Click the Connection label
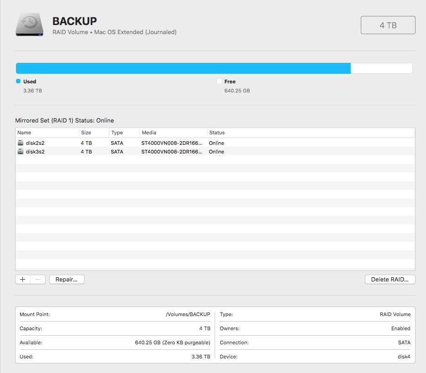 pos(234,342)
